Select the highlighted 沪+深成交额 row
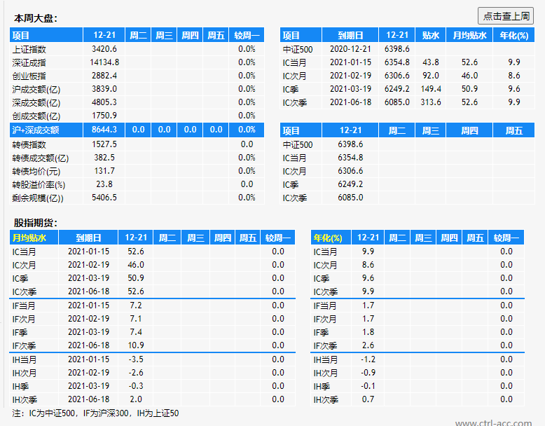This screenshot has height=426, width=545. [137, 130]
